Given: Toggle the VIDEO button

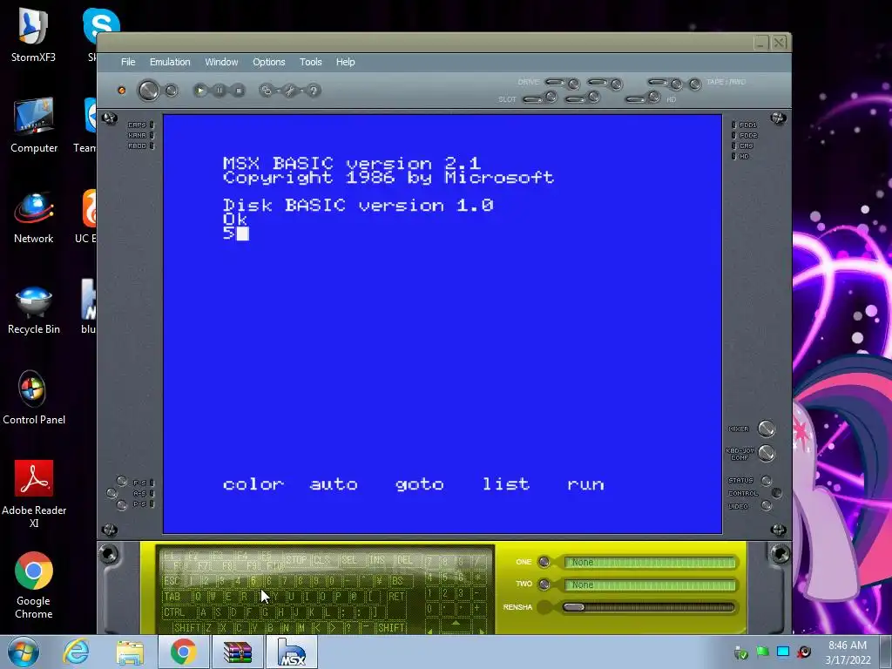Looking at the screenshot, I should (767, 505).
